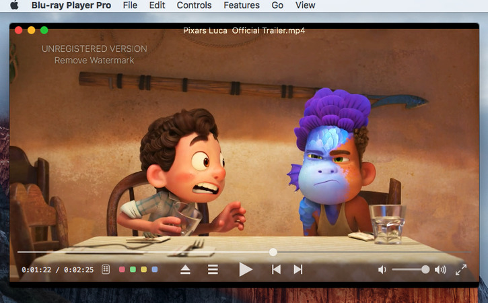Skip to the previous track
Screen dimensions: 488x303
276,269
